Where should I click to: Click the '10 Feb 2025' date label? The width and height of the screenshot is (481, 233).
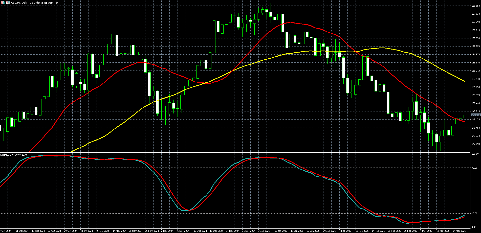click(x=362, y=231)
